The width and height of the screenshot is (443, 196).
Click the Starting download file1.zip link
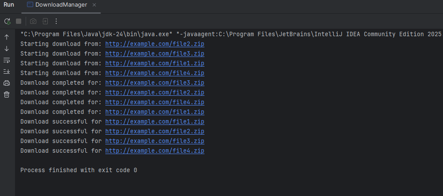(154, 64)
